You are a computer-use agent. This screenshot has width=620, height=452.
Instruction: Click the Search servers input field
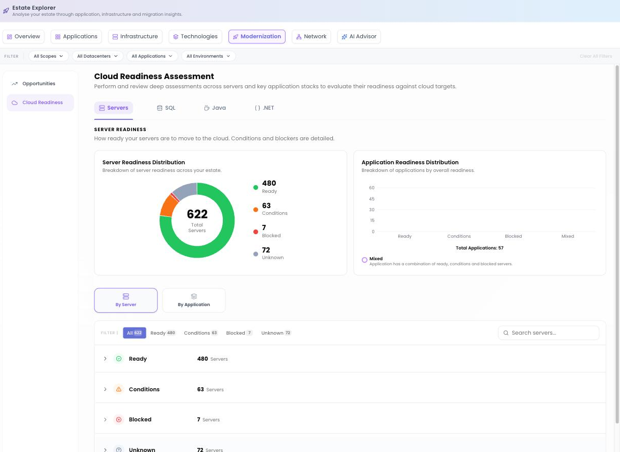(x=549, y=333)
